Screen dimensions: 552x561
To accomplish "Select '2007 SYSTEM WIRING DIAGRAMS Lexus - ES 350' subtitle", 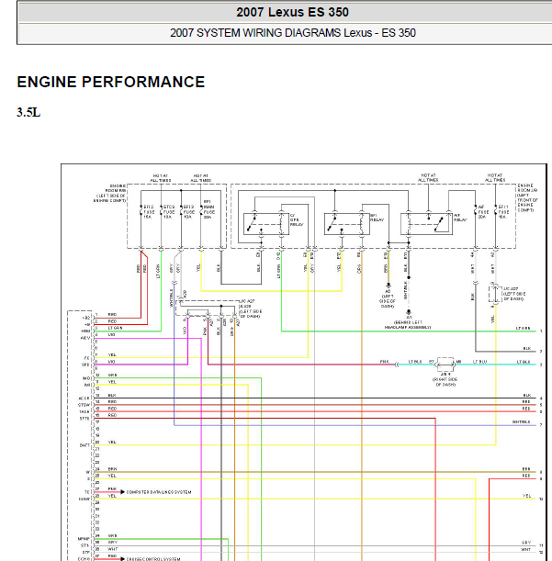I will tap(293, 33).
